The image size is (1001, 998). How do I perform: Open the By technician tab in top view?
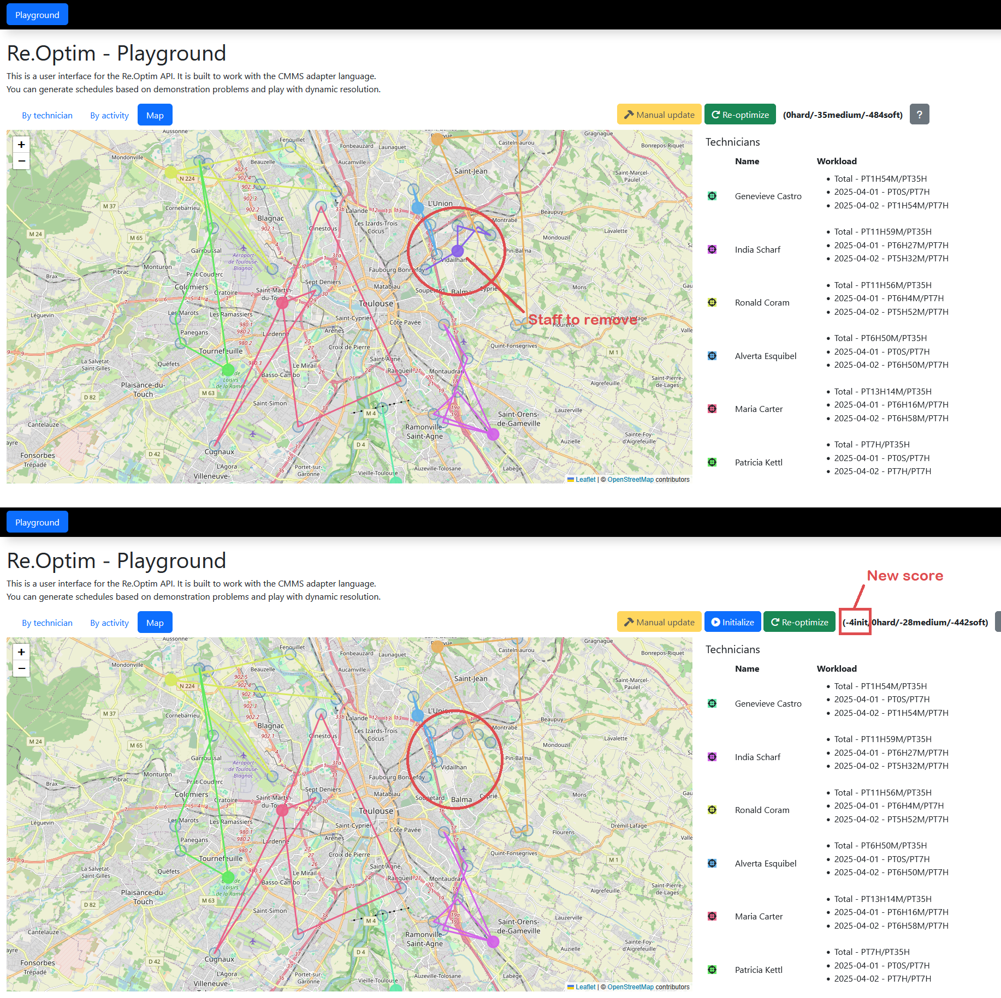[47, 115]
